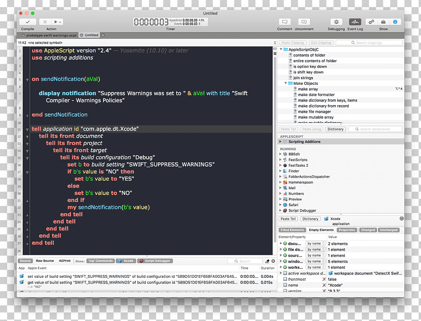Click the blue info icon in toolbar

coord(395,22)
